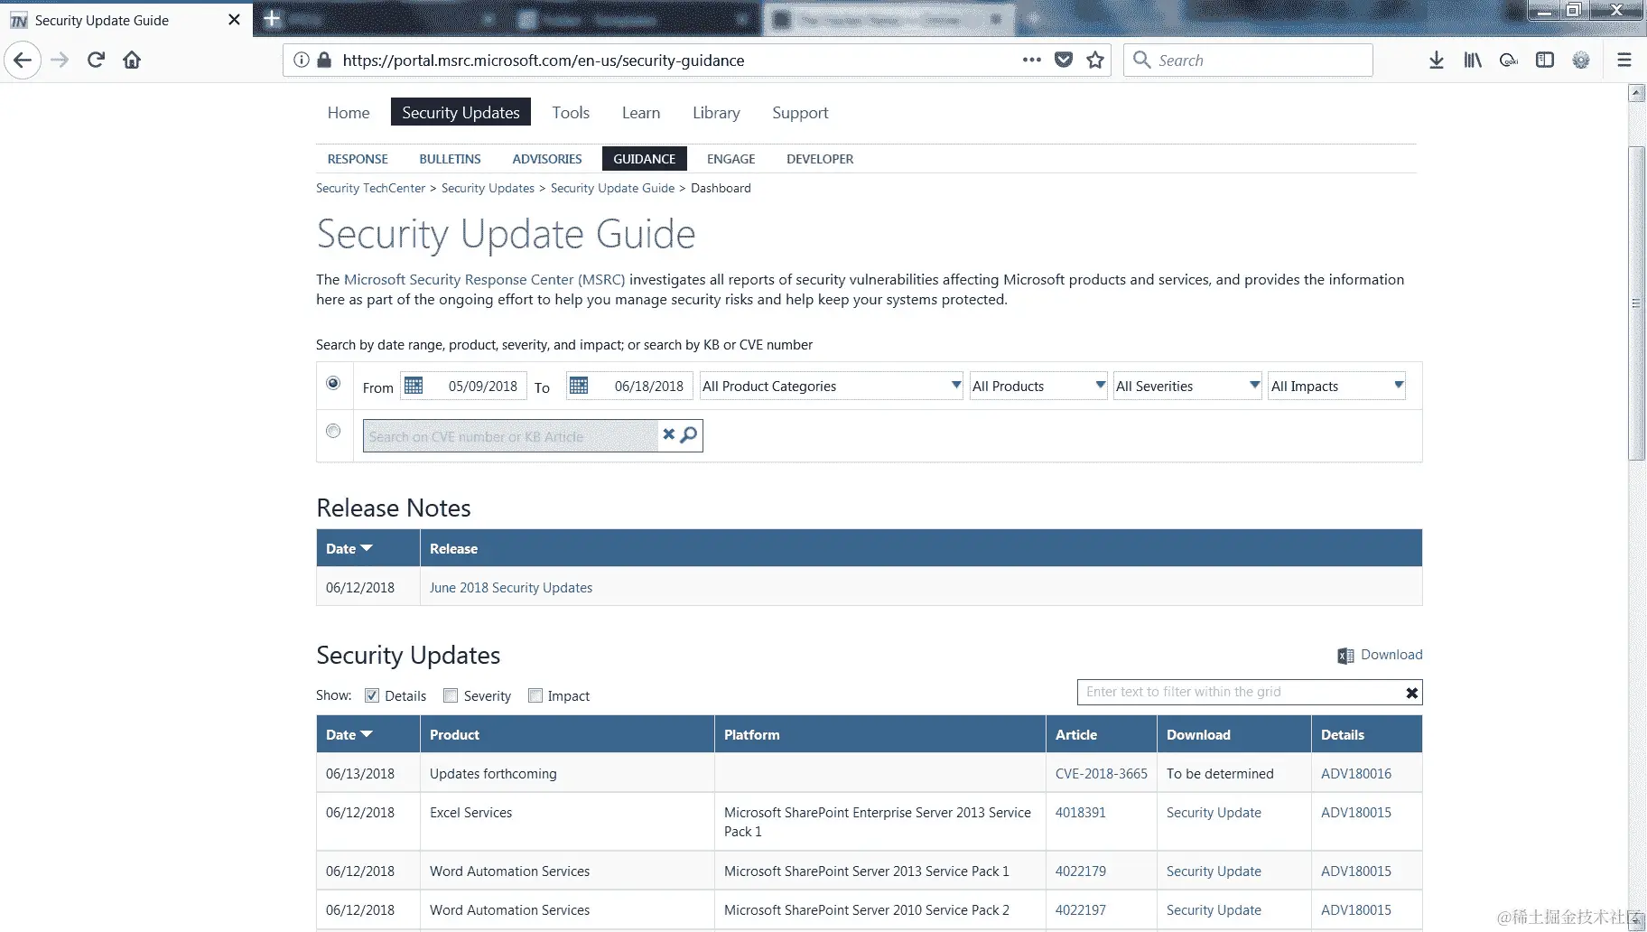Uncheck the Details checkbox

(x=372, y=695)
